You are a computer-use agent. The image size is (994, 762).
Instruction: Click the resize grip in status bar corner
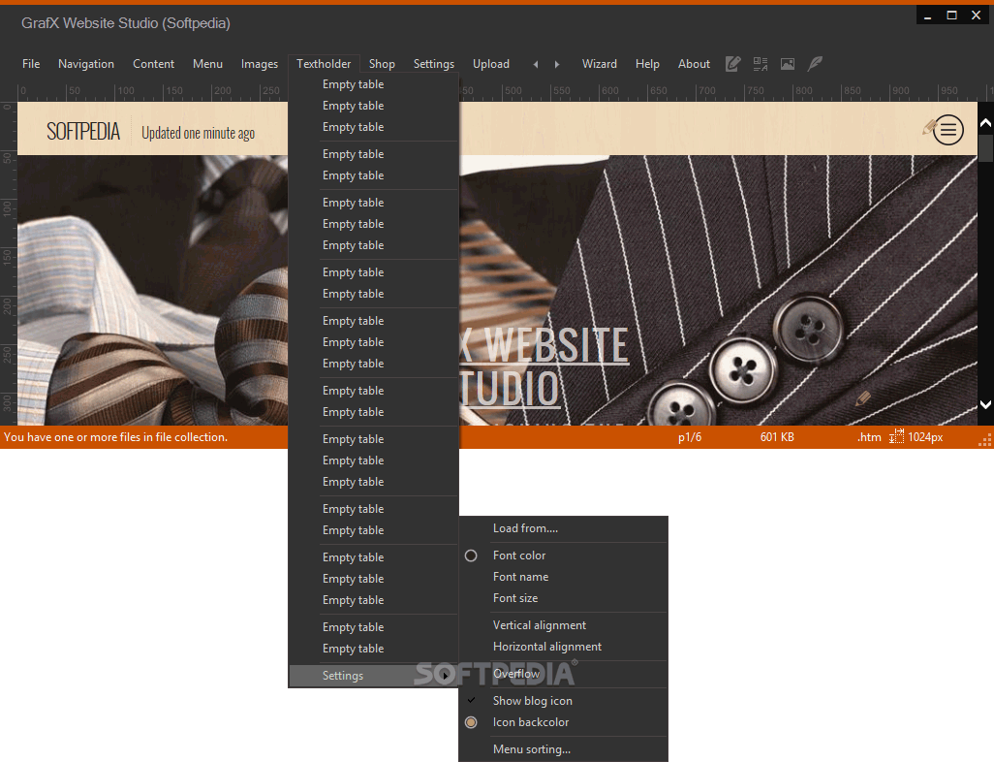coord(985,440)
